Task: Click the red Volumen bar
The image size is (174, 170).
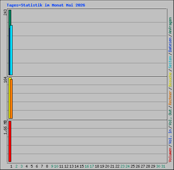Action: coord(10,141)
